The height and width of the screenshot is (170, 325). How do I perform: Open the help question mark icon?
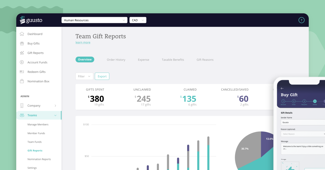point(301,20)
